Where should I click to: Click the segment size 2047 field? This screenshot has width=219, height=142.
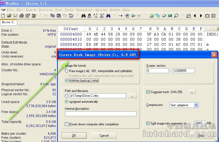click(200, 123)
